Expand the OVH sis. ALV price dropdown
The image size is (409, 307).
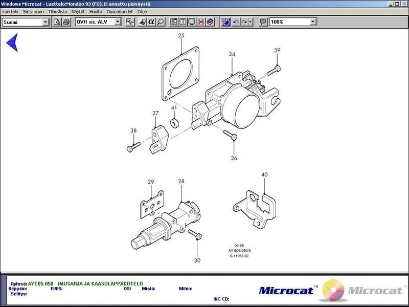point(118,22)
